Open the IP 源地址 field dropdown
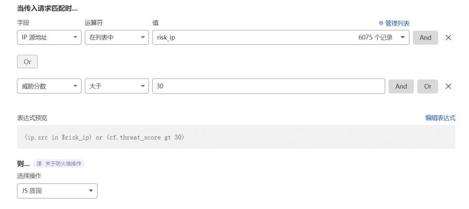 coord(49,37)
